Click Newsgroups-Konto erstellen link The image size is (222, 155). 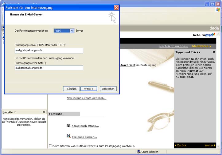pos(87,98)
